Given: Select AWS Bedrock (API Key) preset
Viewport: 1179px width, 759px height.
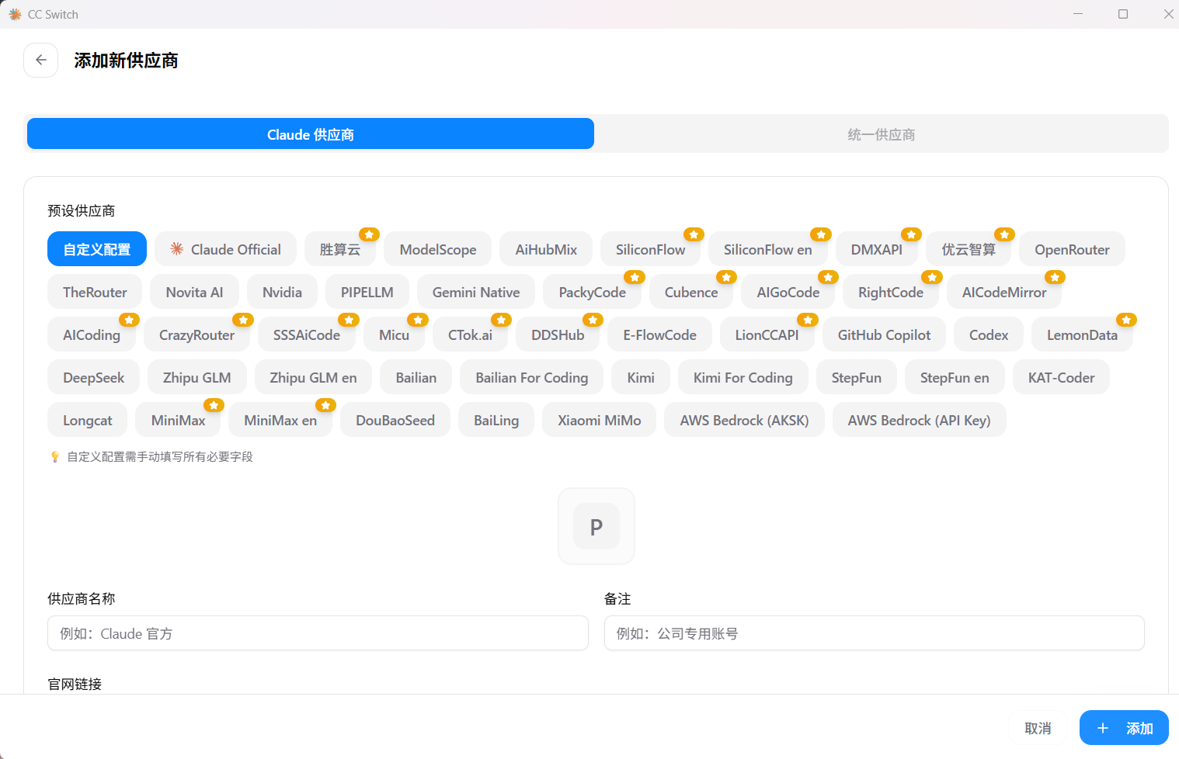Looking at the screenshot, I should point(919,420).
